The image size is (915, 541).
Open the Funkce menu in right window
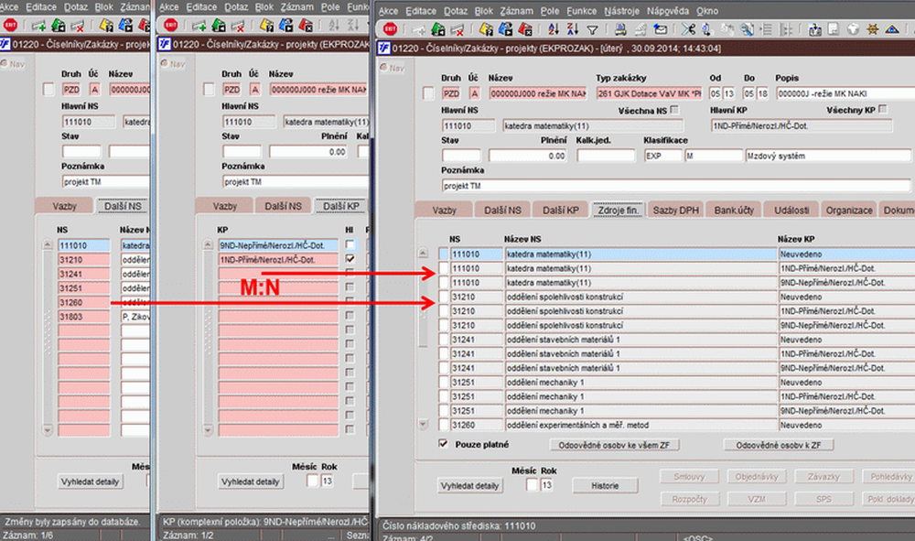click(x=581, y=11)
